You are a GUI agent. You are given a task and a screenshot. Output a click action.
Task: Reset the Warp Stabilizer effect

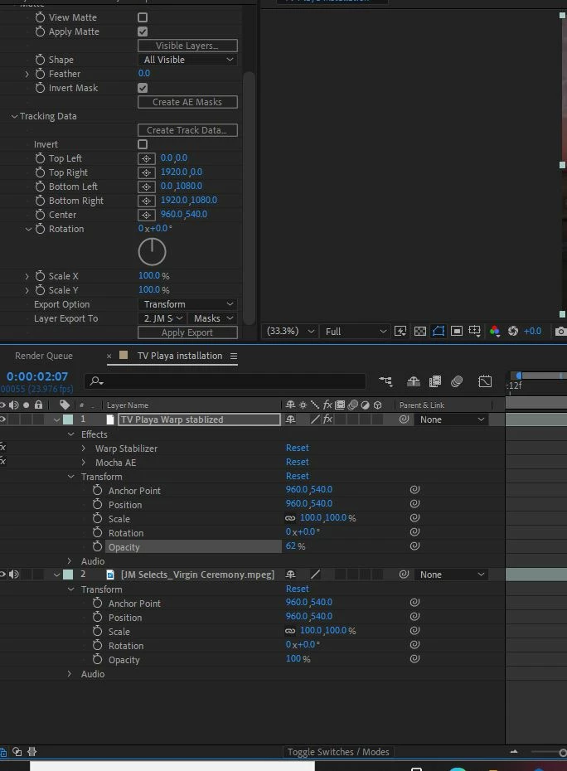coord(298,448)
